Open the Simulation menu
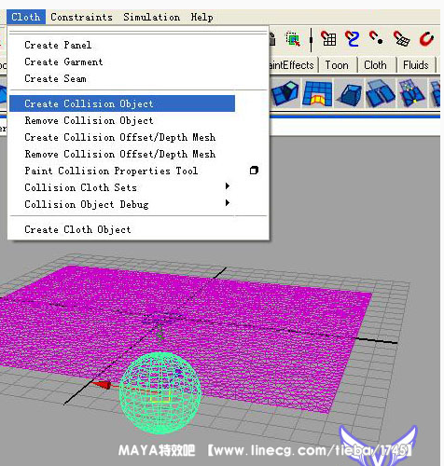 (151, 17)
